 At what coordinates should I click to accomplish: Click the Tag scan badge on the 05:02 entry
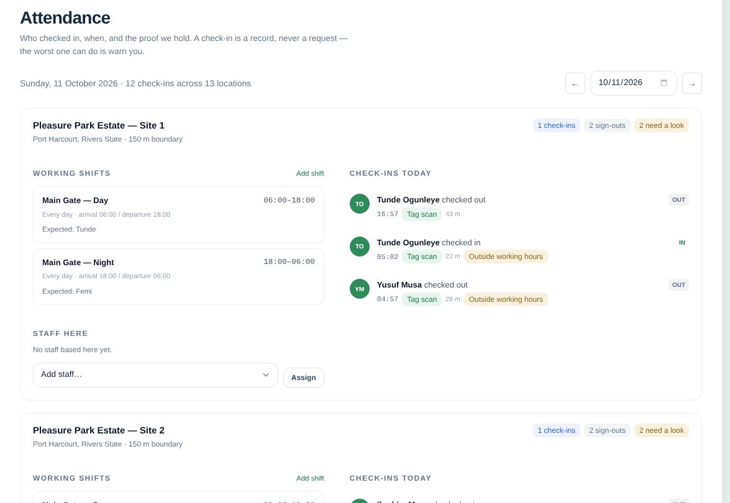tap(422, 256)
